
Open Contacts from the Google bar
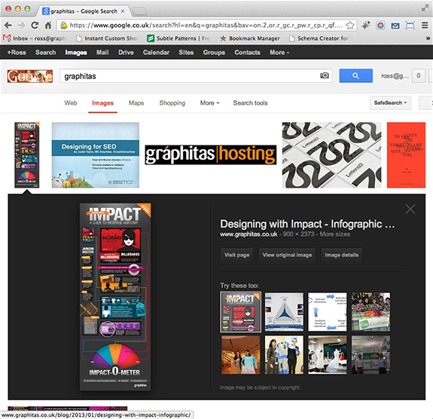(x=247, y=52)
